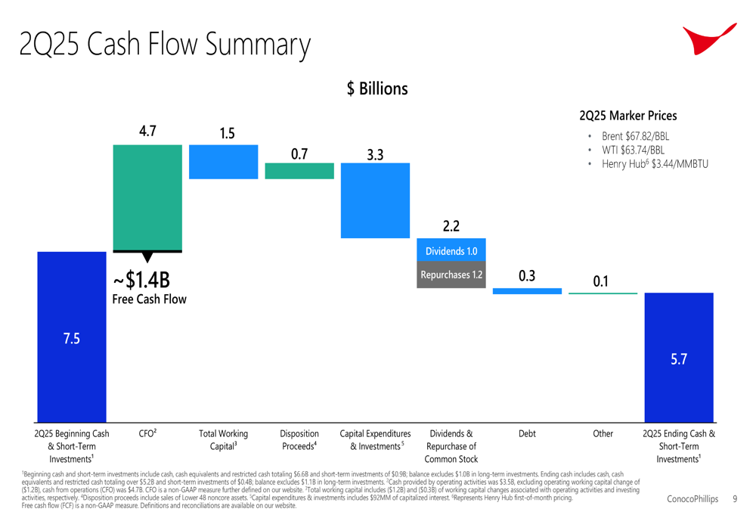Select the Capital Expenditures 3.3 bar
The image size is (756, 518).
click(x=375, y=200)
